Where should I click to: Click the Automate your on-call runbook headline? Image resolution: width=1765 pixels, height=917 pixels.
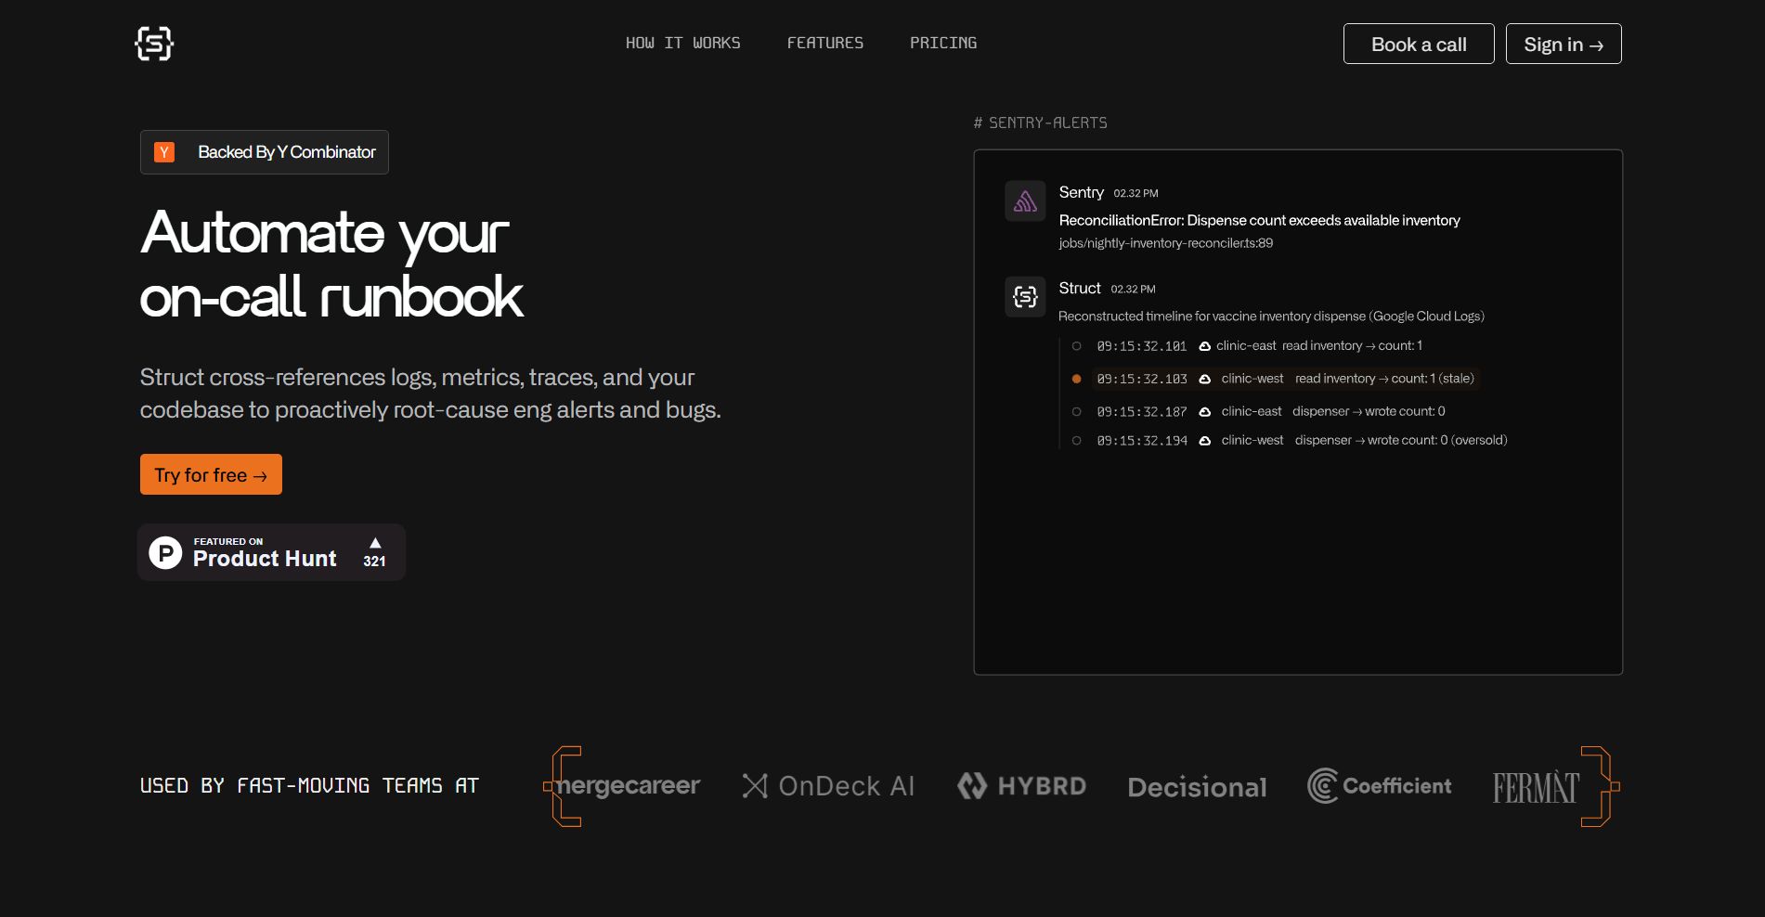(331, 265)
